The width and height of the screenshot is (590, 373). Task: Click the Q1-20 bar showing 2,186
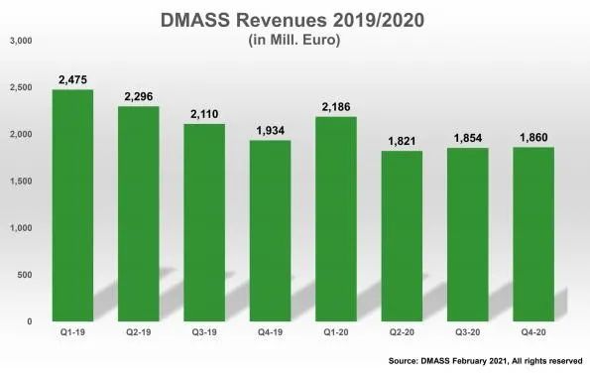coord(336,219)
